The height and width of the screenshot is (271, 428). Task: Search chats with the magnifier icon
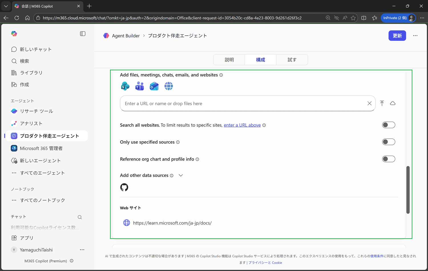(x=80, y=217)
